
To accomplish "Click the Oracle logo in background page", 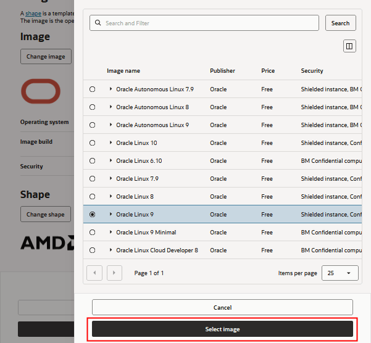I will [x=41, y=91].
